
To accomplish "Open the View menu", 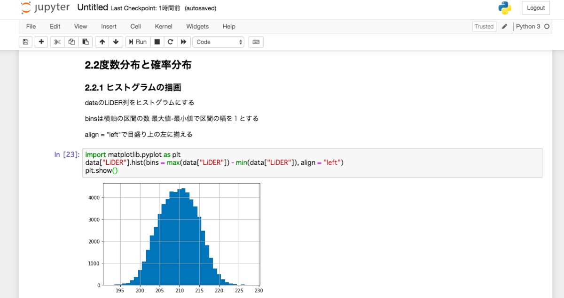I will (81, 26).
